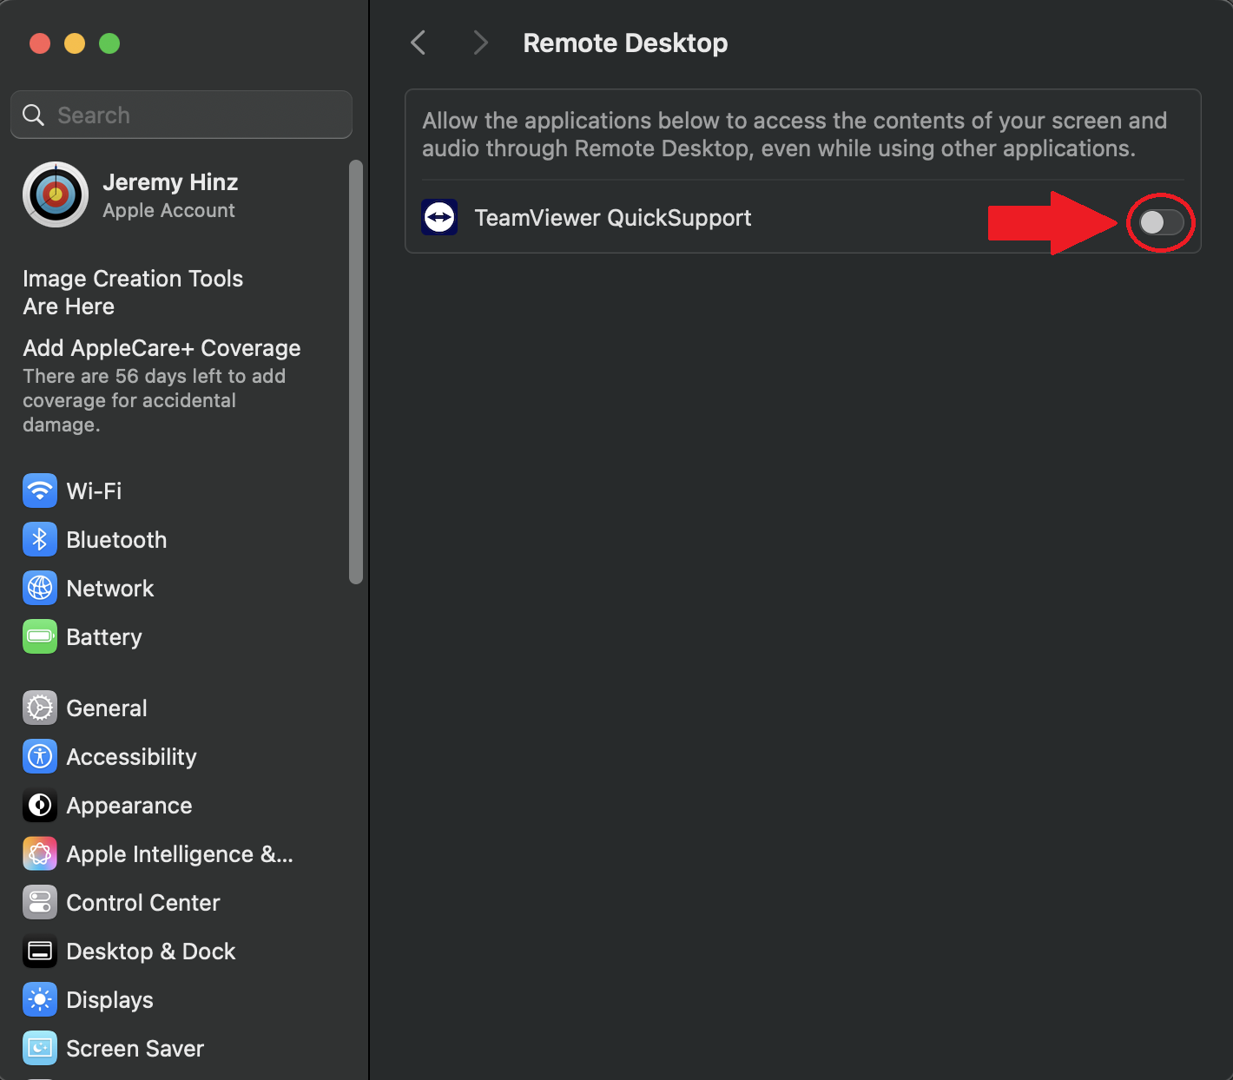Enable screen access for TeamViewer QuickSupport
This screenshot has height=1080, width=1233.
[1161, 222]
